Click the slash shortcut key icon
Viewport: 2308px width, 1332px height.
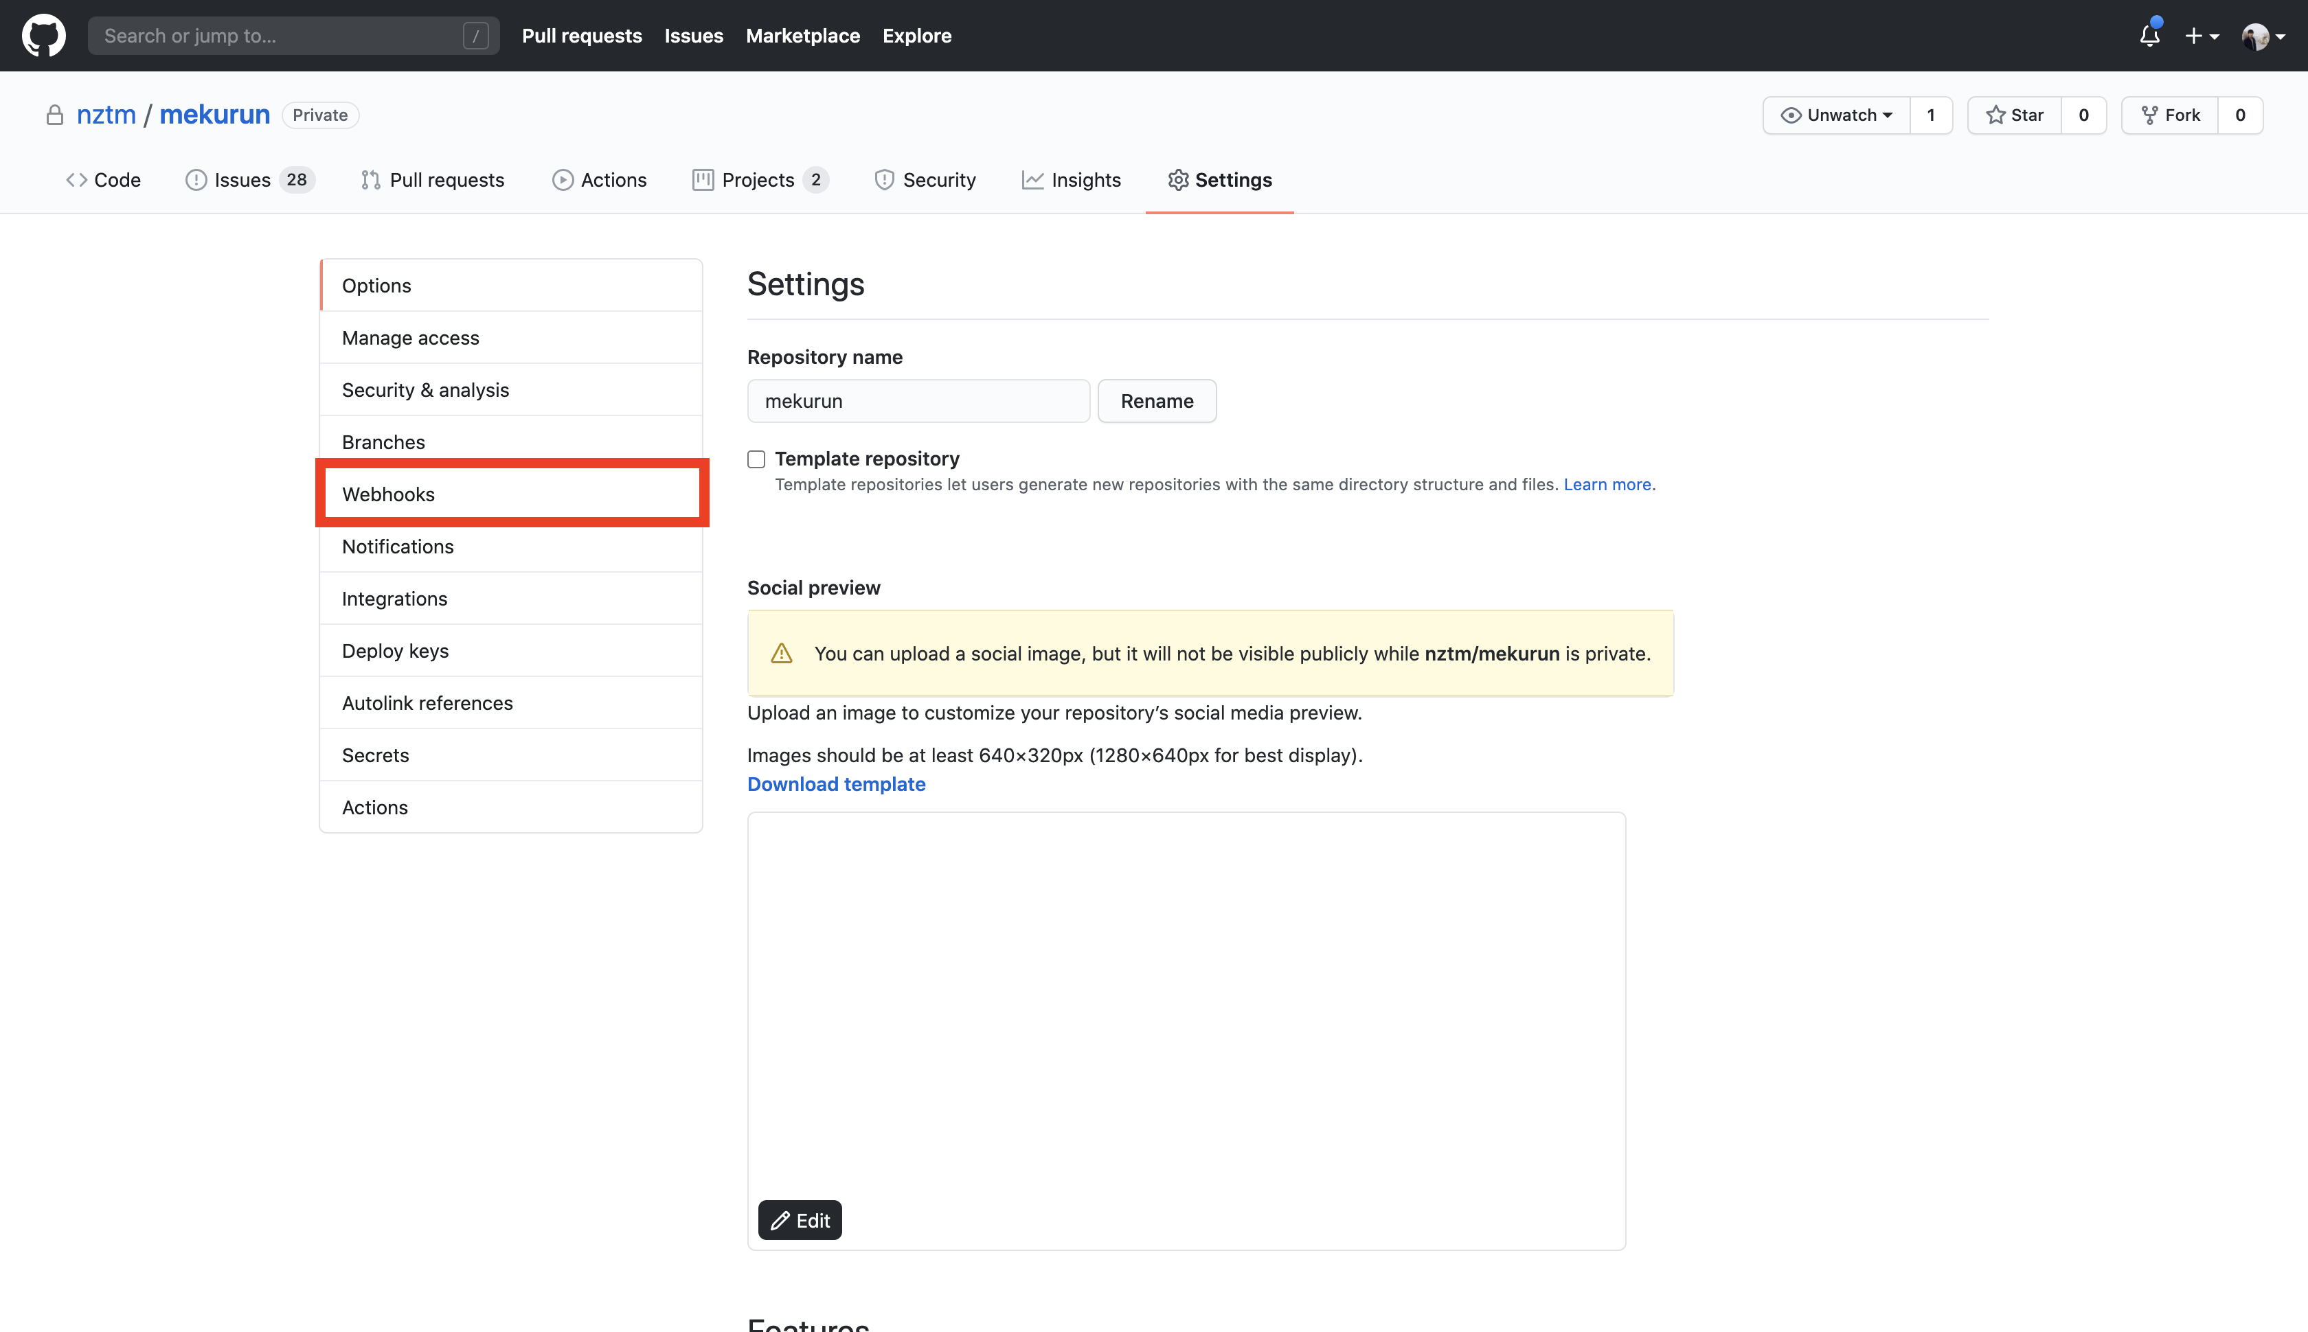[475, 36]
